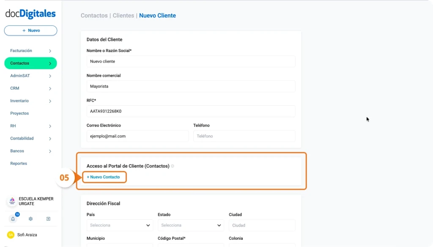Click the + Nuevo Contacto link
This screenshot has width=433, height=247.
(x=104, y=177)
